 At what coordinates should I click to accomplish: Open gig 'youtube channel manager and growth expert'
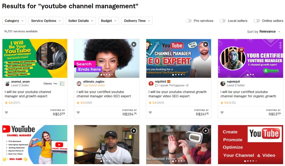[28, 94]
